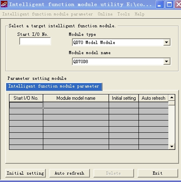
Task: Switch to Intelligent function module parameter tab
Action: pos(54,87)
